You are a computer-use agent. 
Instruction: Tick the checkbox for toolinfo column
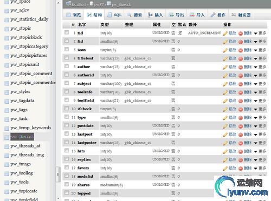point(67,91)
